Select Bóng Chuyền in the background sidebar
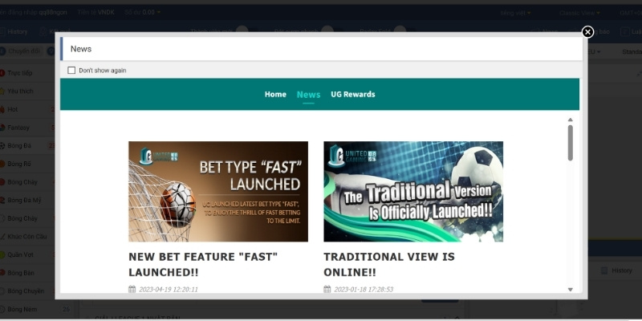Screen dimensions: 642x321 coord(26,291)
